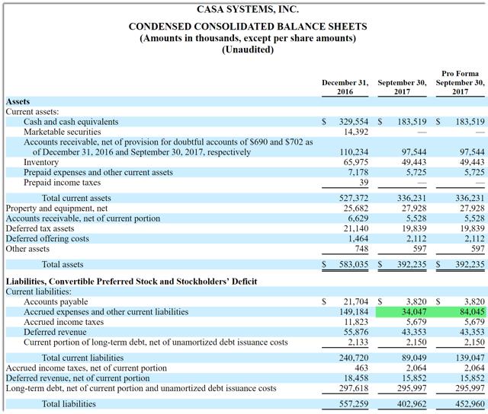Click the 55,876 deferred revenue value

coord(356,333)
